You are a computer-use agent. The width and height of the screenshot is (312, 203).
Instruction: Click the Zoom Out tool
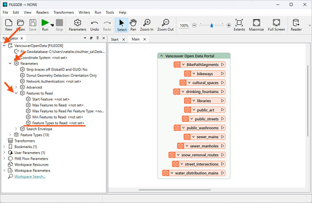click(x=165, y=25)
